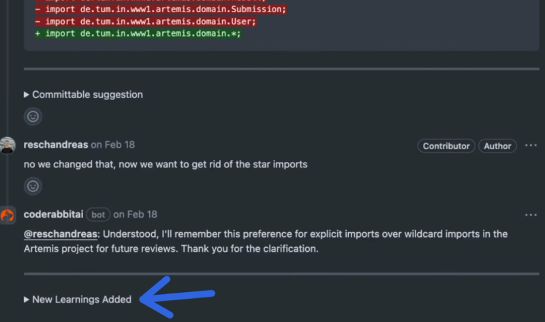Select the removed import domain.User line
The image size is (545, 322).
click(x=146, y=21)
